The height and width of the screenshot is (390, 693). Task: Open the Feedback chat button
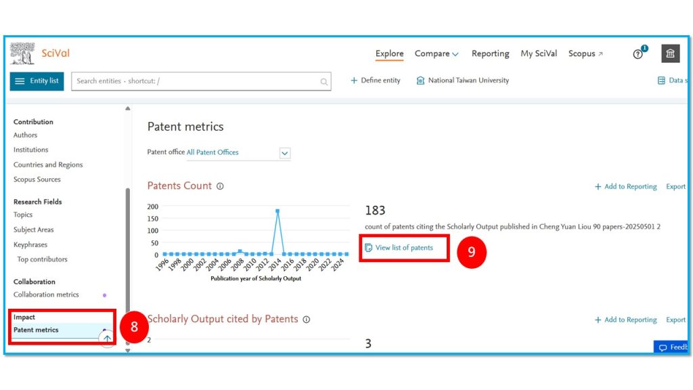click(x=671, y=347)
